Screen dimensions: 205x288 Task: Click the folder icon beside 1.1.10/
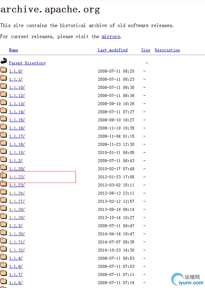coord(4,86)
